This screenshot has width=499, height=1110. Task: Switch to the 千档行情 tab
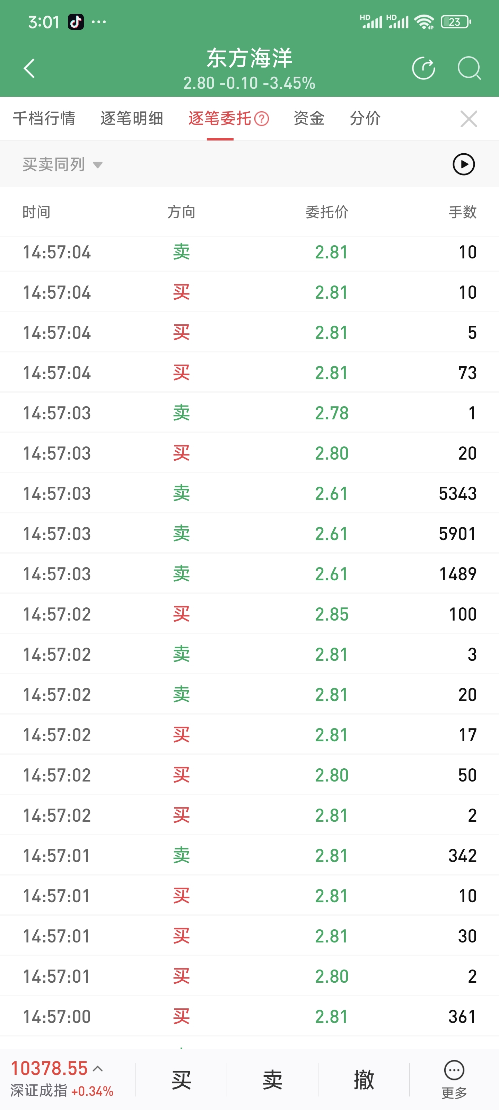(44, 119)
